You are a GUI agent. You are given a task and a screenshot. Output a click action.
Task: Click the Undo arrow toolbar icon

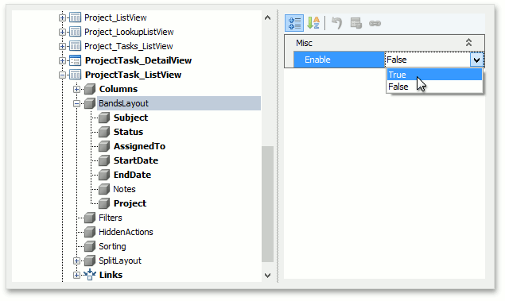click(336, 23)
